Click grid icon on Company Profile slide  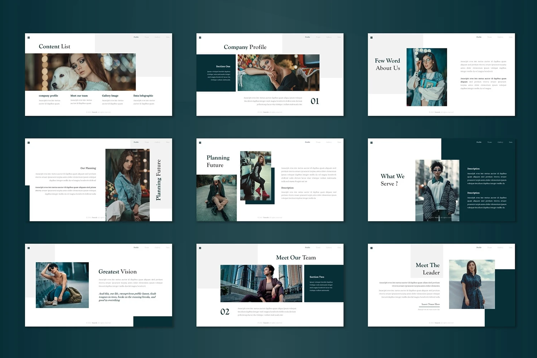coord(200,38)
